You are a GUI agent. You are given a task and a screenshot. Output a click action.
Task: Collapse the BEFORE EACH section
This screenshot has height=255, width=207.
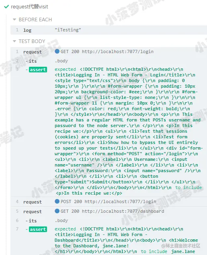point(14,20)
